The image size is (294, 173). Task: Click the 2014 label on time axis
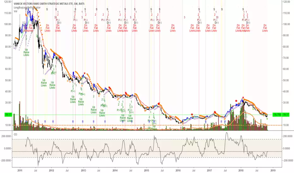[x=115, y=170]
